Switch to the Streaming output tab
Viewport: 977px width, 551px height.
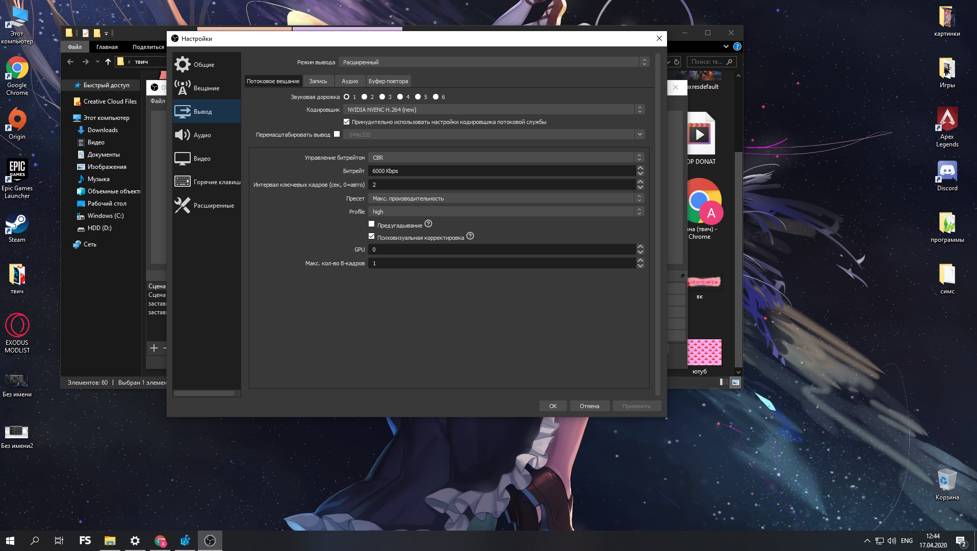(x=273, y=81)
